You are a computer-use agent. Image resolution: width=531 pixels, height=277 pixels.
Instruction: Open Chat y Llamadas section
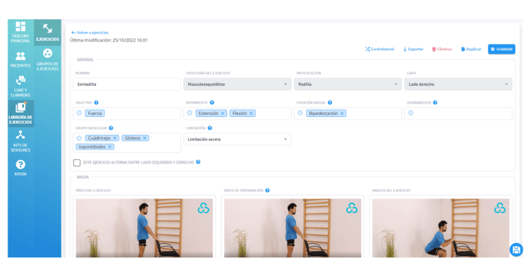click(20, 86)
